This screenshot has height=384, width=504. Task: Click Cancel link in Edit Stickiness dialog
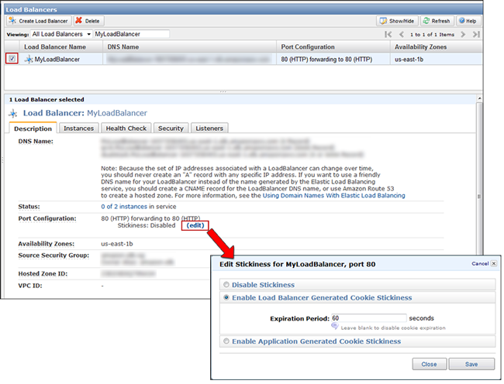[480, 263]
